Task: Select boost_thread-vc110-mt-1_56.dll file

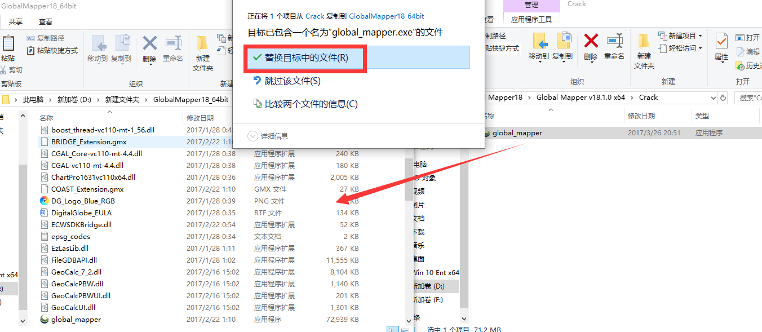Action: pos(103,130)
